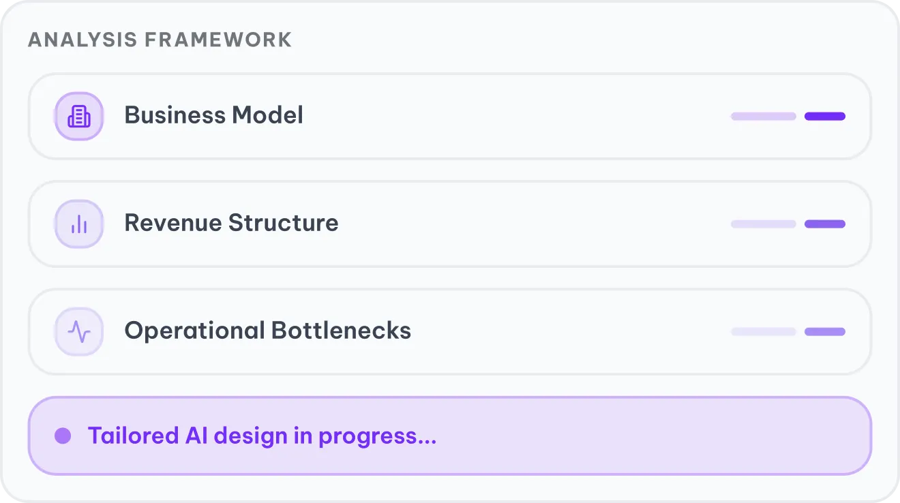Select the Operational Bottlenecks label text
Viewport: 900px width, 503px height.
click(267, 331)
